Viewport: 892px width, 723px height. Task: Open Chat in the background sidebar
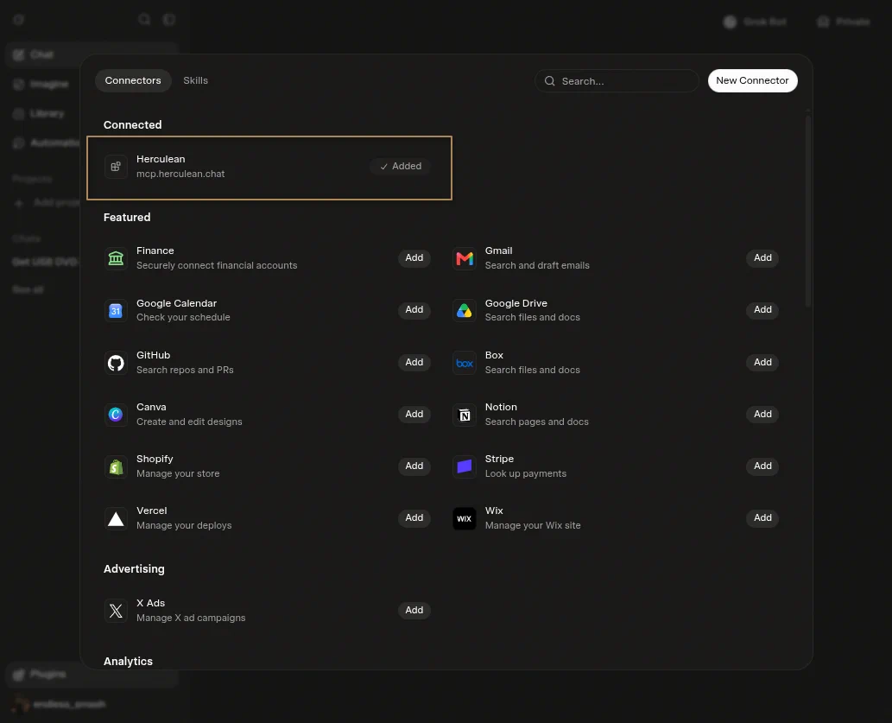[42, 54]
